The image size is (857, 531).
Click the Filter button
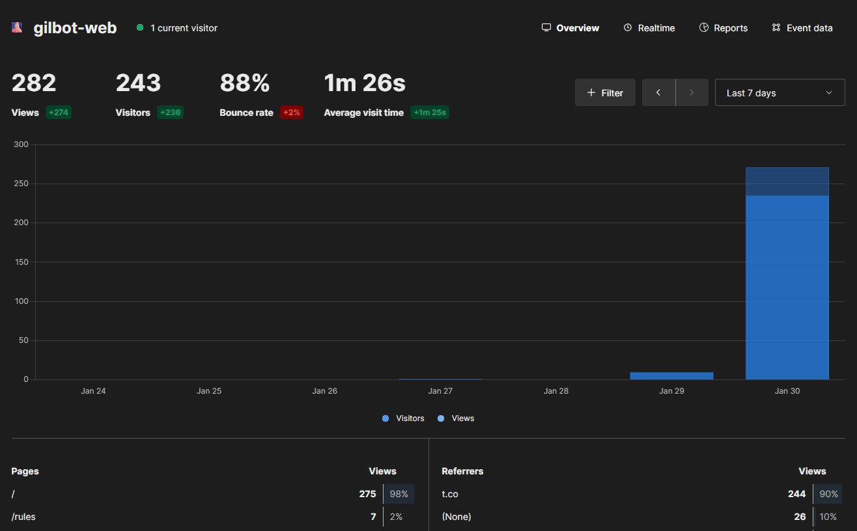pos(604,92)
